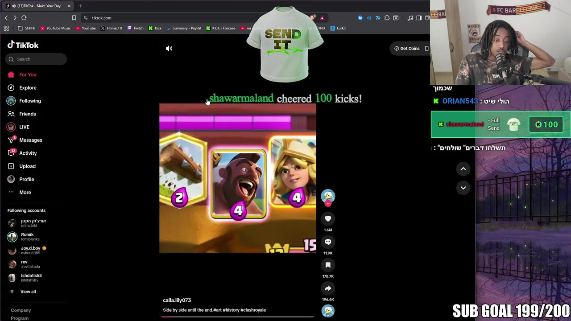Viewport: 571px width, 321px height.
Task: Follow creator via red plus badge
Action: pyautogui.click(x=328, y=204)
